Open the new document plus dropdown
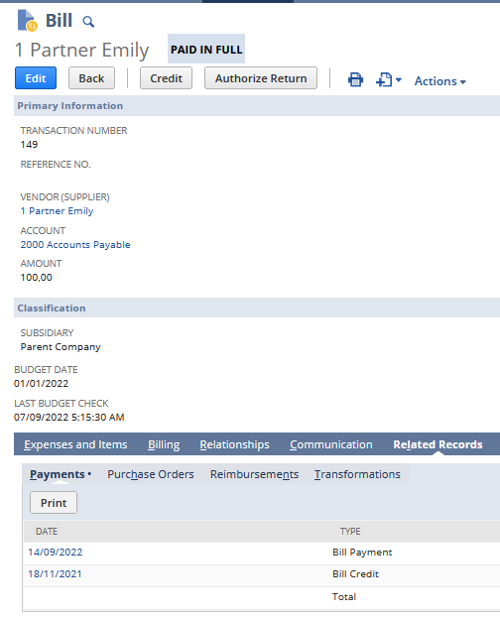Viewport: 500px width, 619px height. (x=389, y=79)
